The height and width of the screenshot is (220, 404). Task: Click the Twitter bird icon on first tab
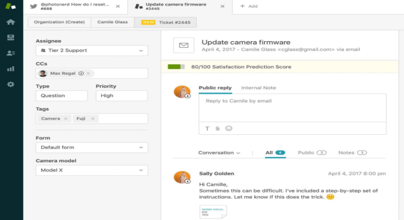coord(34,6)
